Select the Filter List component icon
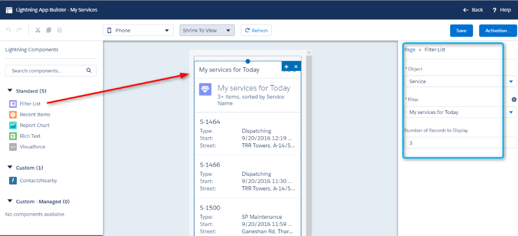Screen dimensions: 518x236 [13, 104]
